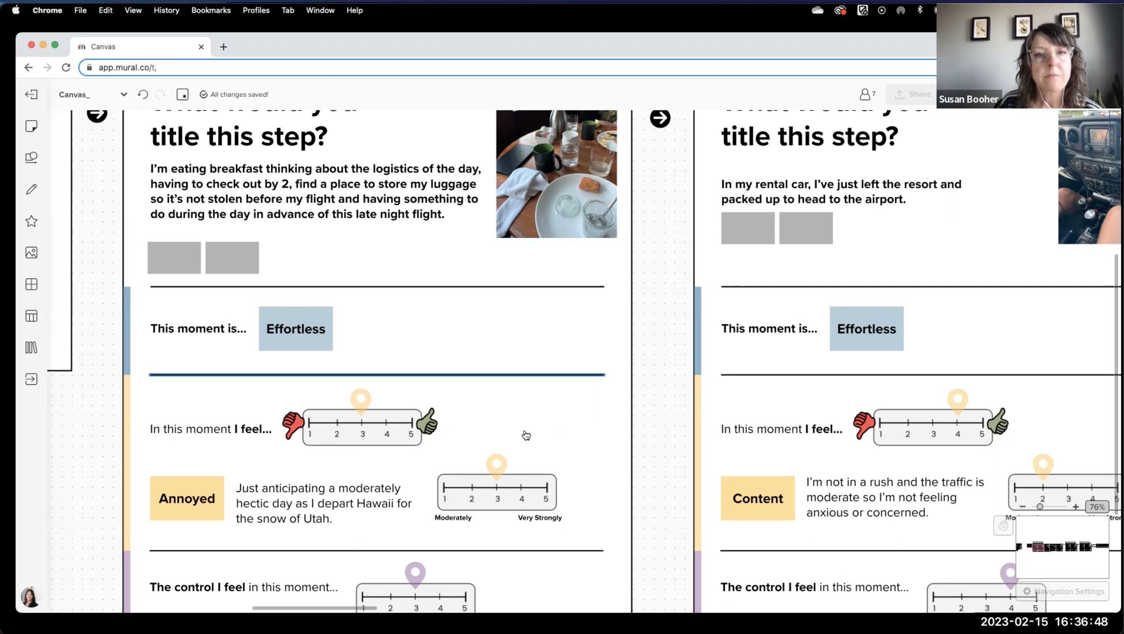Open the content library books icon
Viewport: 1124px width, 634px height.
(31, 348)
